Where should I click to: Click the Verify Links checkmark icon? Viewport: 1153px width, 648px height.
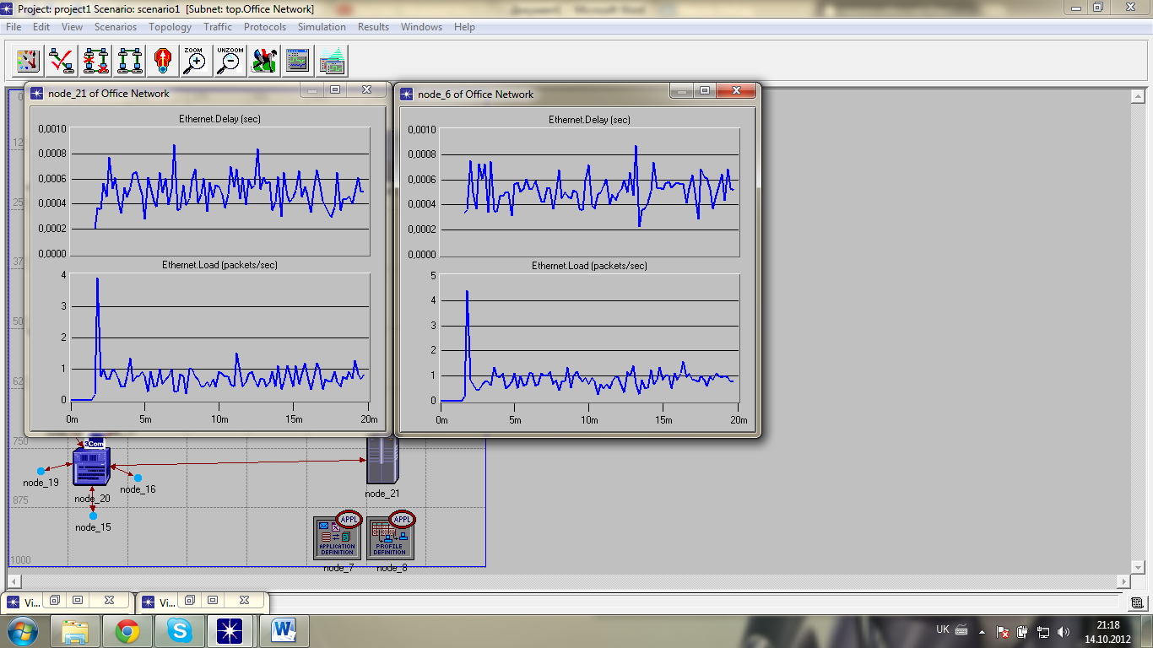point(62,61)
